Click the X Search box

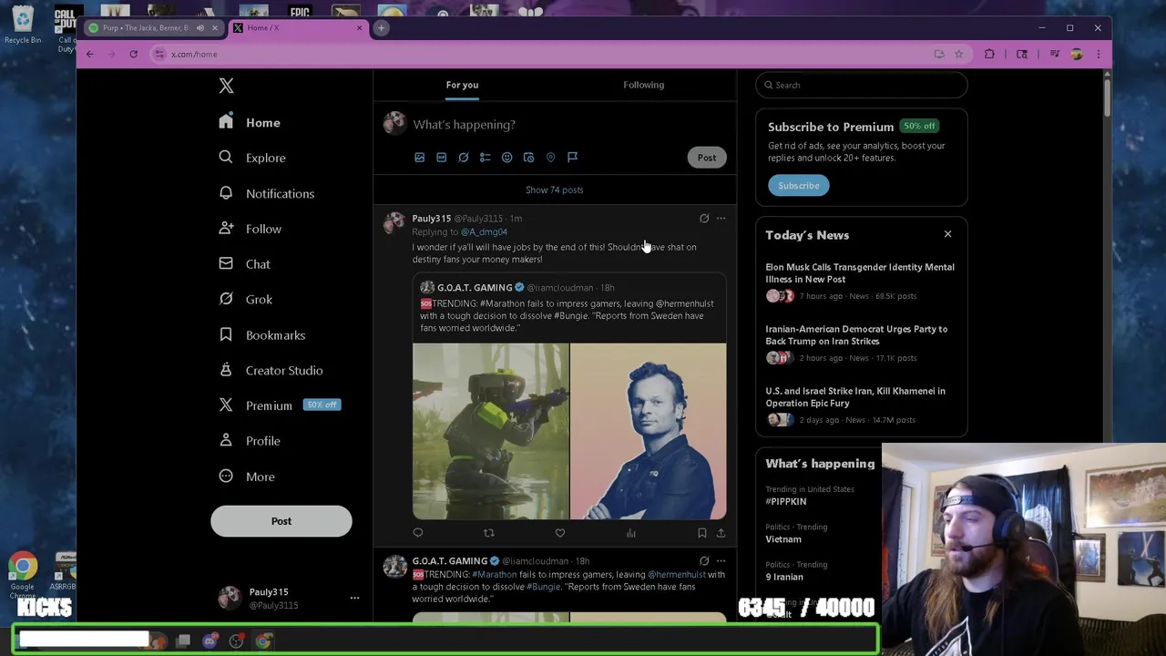point(861,86)
